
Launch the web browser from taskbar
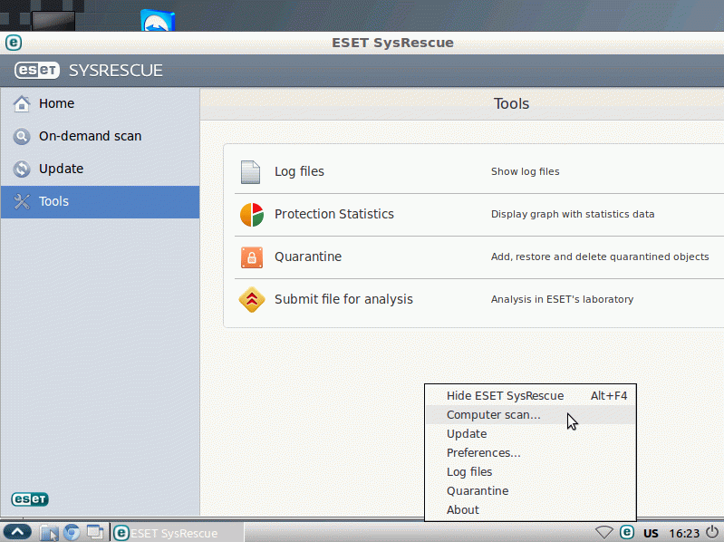[72, 533]
